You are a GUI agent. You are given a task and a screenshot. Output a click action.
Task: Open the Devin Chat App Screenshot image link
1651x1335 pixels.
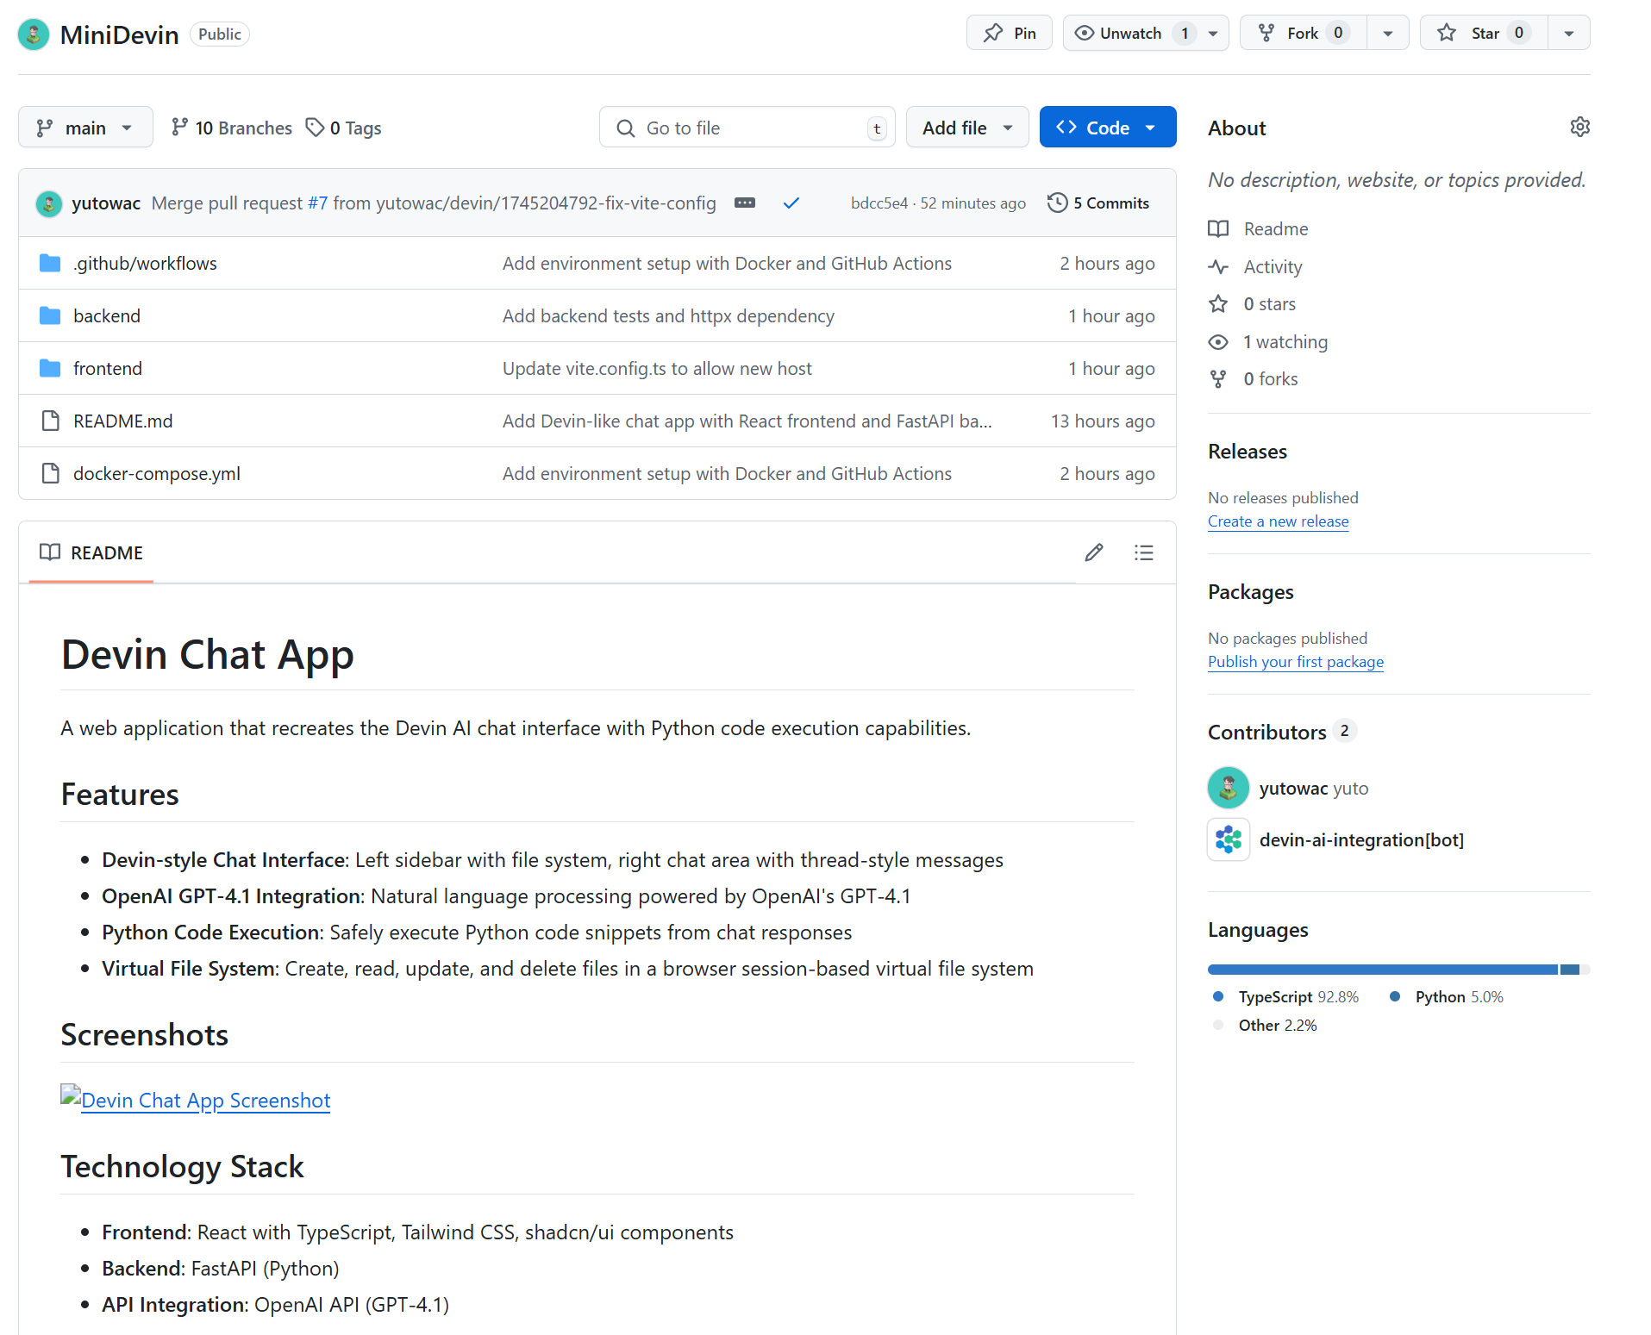tap(196, 1100)
